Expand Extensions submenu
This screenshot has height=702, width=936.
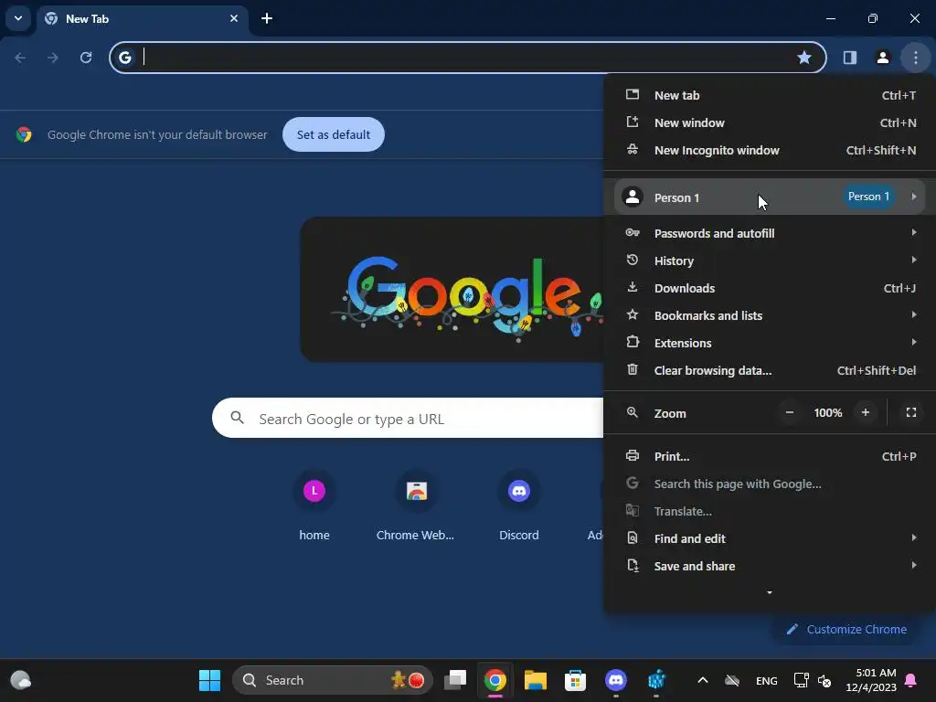[x=770, y=344]
